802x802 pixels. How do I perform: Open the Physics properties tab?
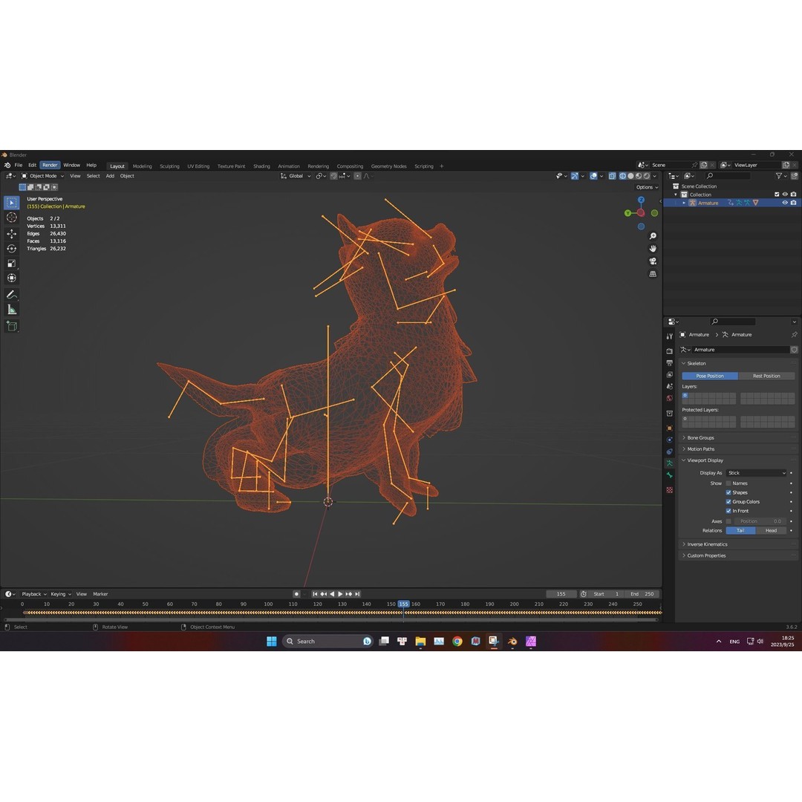pos(670,440)
